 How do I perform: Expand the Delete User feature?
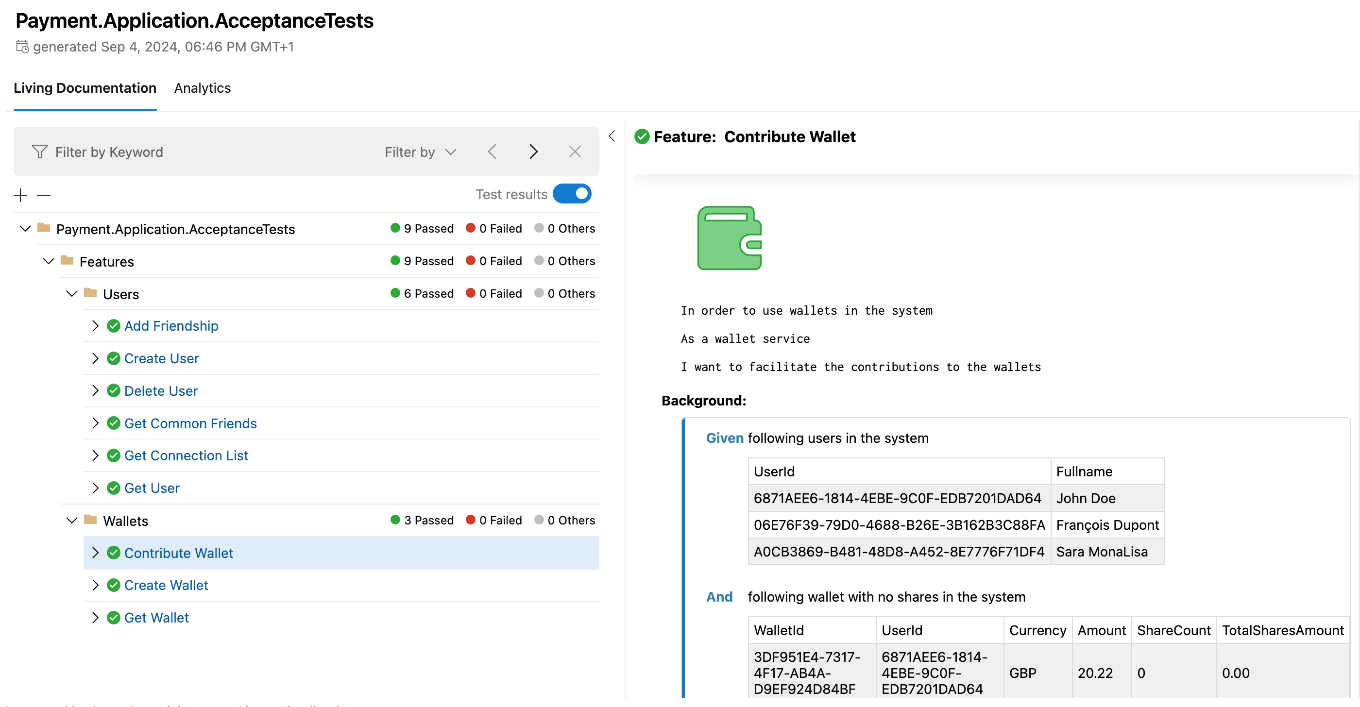[95, 391]
